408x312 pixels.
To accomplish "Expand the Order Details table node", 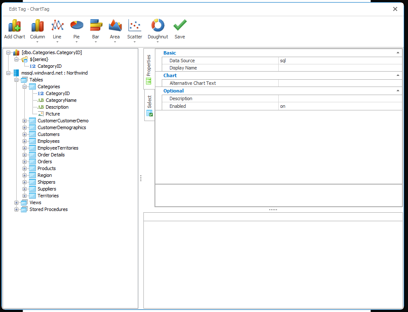I will (24, 155).
